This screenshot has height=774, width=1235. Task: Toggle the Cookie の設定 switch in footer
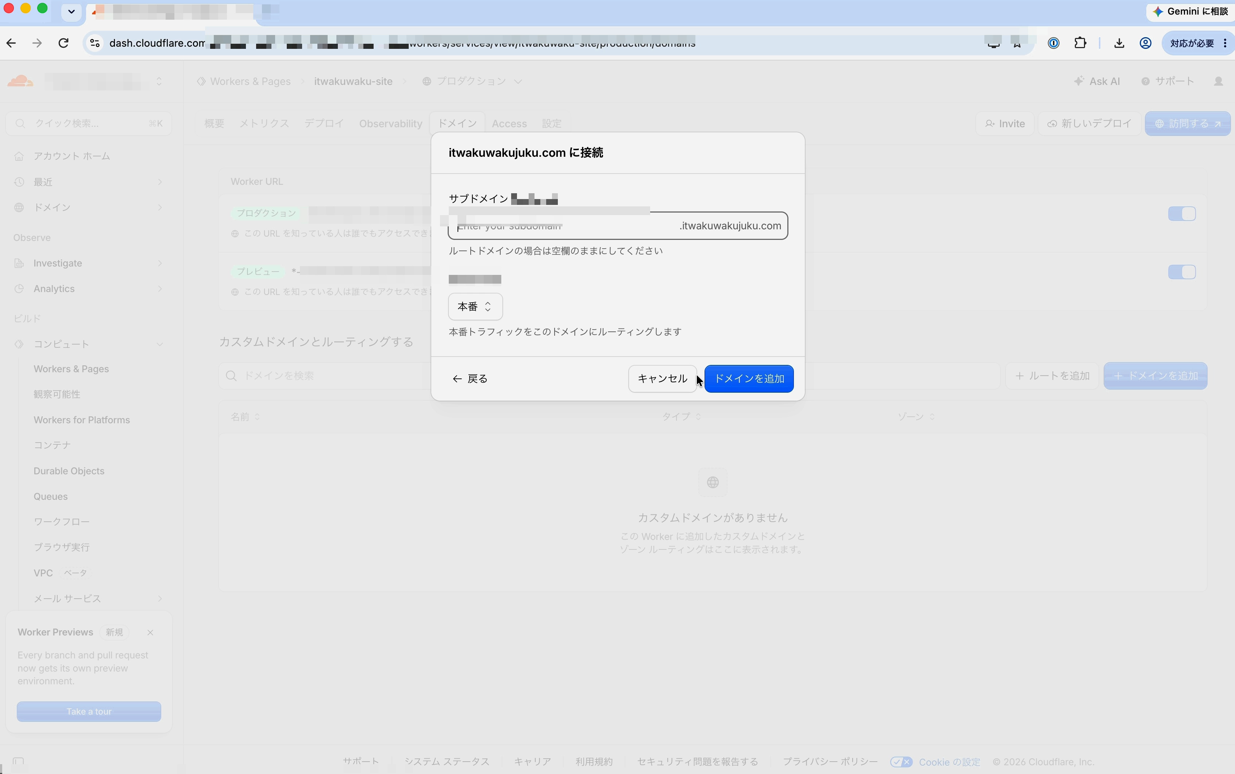coord(901,762)
